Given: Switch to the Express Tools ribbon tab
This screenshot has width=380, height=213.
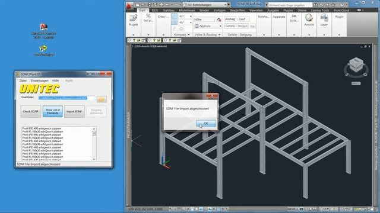Looking at the screenshot, I should (x=320, y=11).
